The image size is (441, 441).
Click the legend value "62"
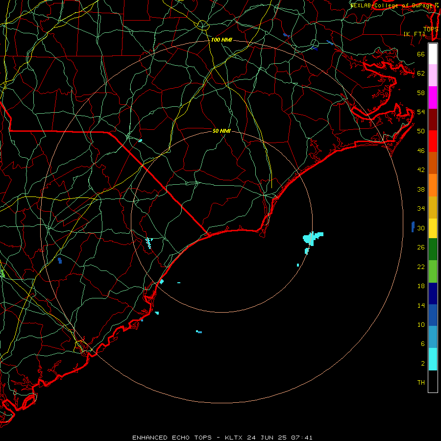tap(421, 73)
